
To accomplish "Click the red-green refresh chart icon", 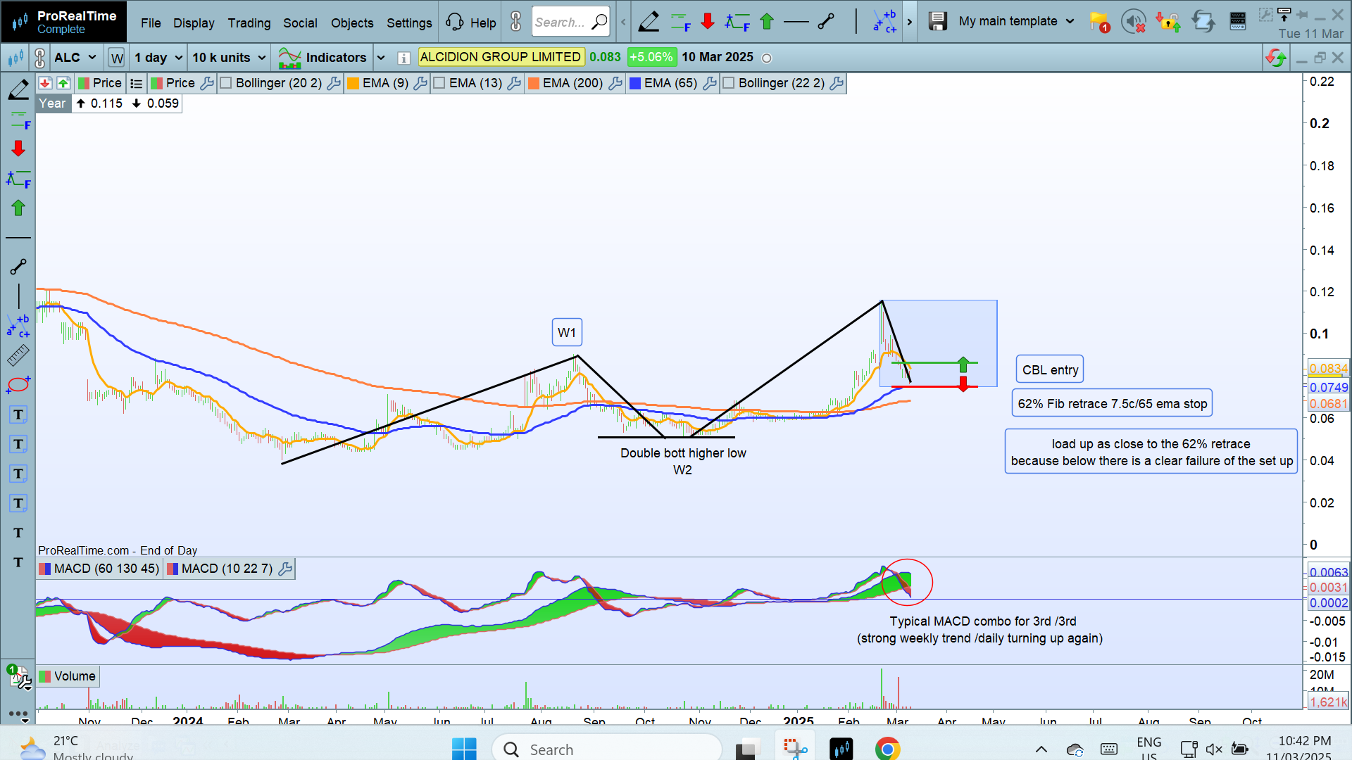I will coord(1275,58).
